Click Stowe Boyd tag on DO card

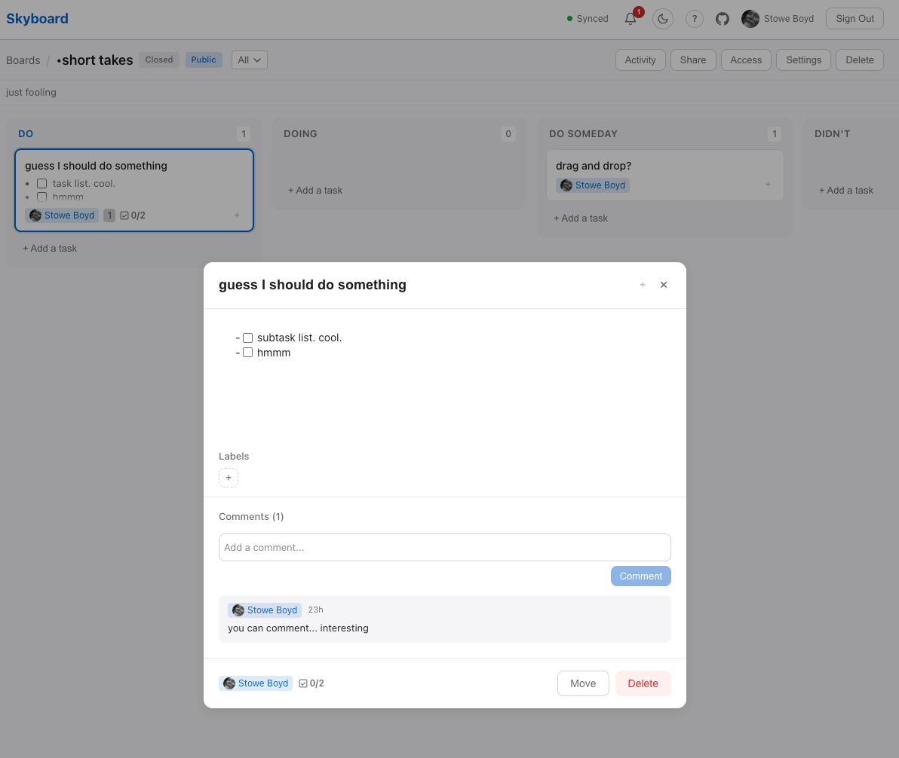pyautogui.click(x=62, y=215)
